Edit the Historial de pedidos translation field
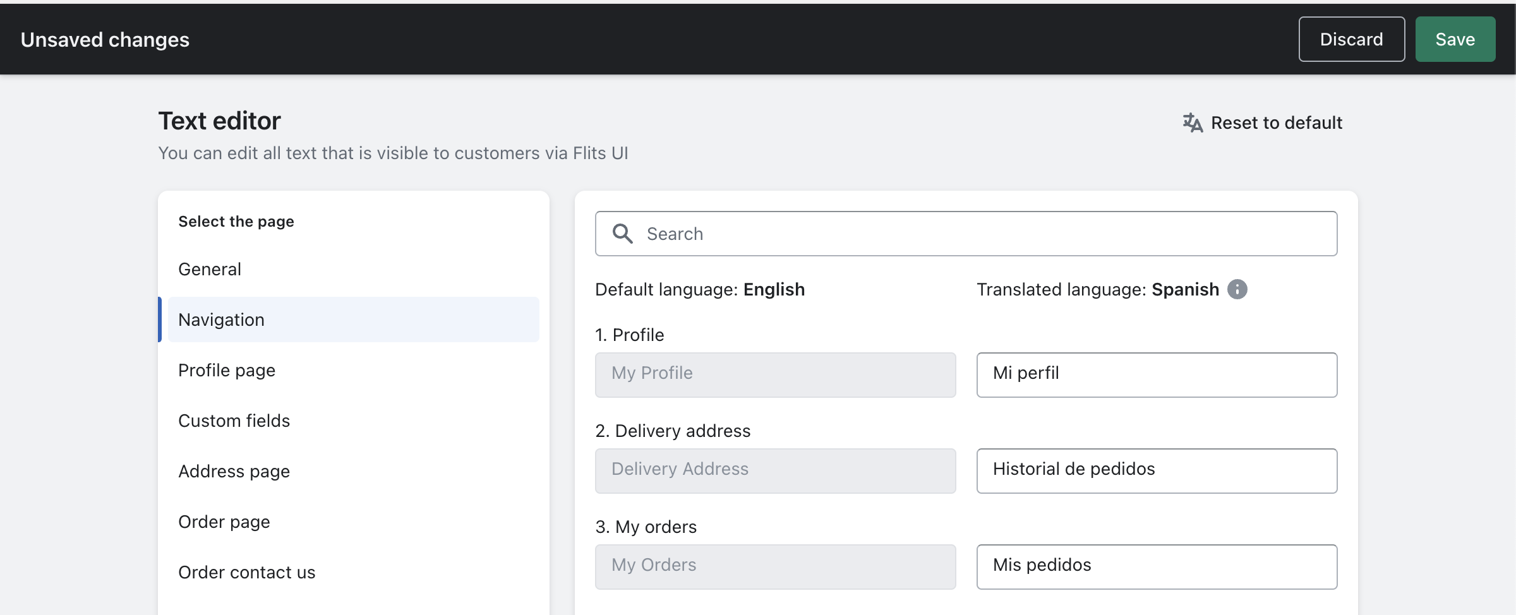This screenshot has height=615, width=1516. (x=1156, y=470)
